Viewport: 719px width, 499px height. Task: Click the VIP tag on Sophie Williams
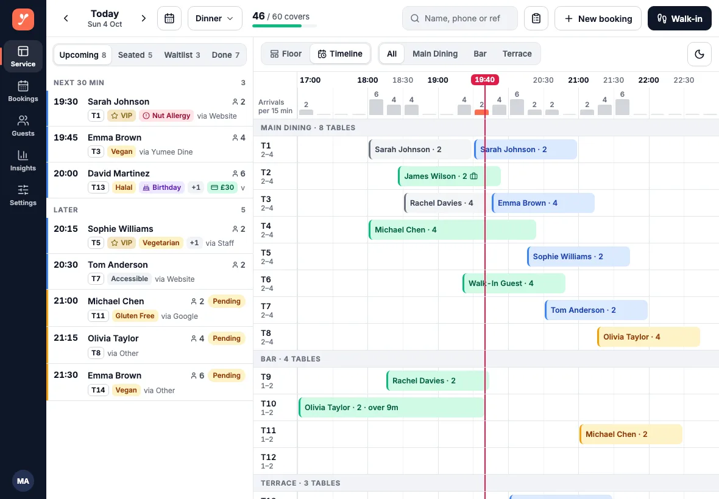(121, 243)
